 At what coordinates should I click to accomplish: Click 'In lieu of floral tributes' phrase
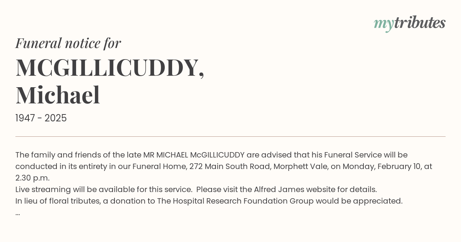[58, 201]
